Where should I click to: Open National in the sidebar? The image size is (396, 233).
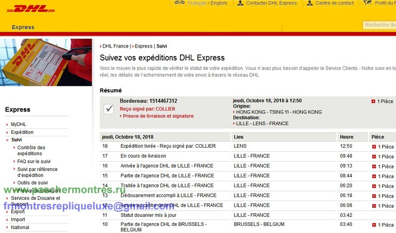coord(20,228)
